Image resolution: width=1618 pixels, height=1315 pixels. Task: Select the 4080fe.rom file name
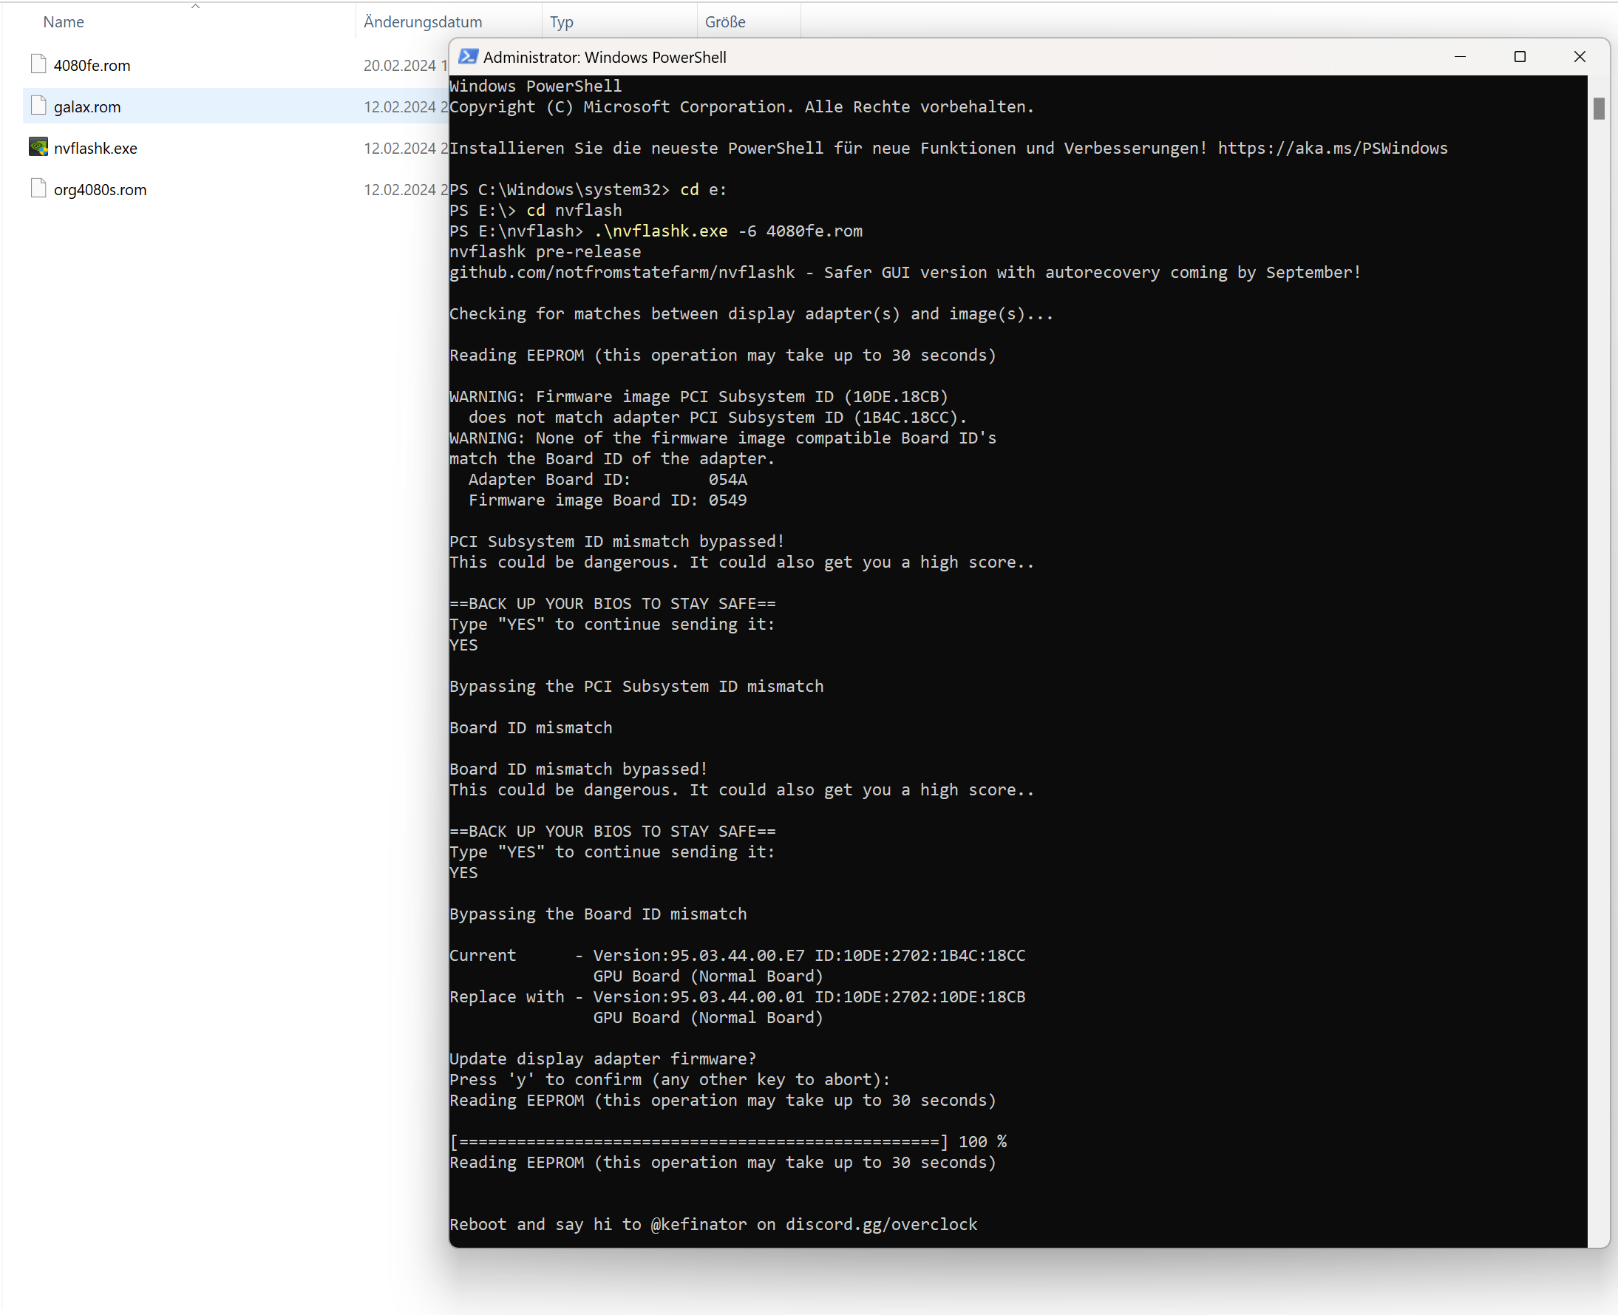92,66
